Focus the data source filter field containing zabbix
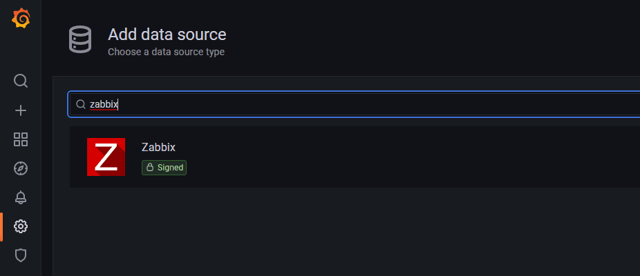This screenshot has width=640, height=276. (355, 104)
